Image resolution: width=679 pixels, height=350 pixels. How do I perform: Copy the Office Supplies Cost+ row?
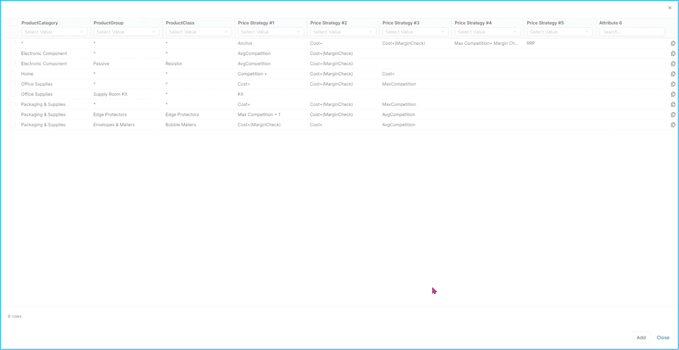click(673, 84)
